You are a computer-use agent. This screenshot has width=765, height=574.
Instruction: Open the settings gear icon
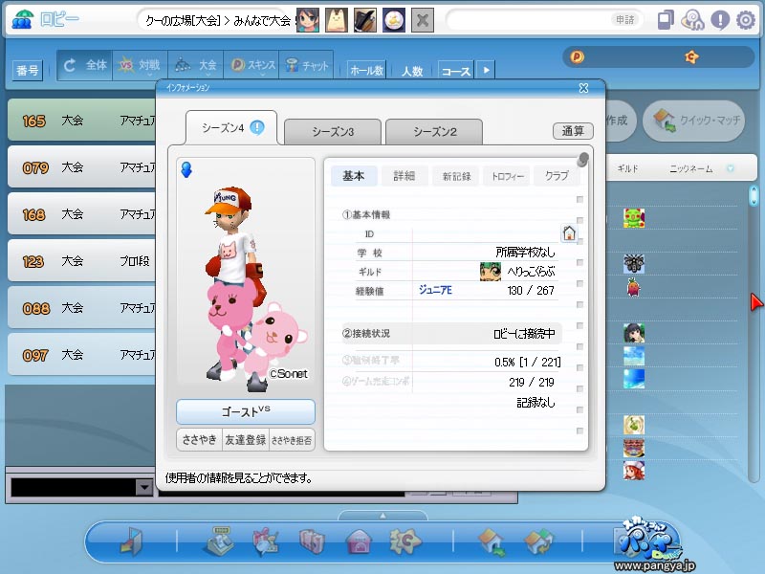[746, 20]
